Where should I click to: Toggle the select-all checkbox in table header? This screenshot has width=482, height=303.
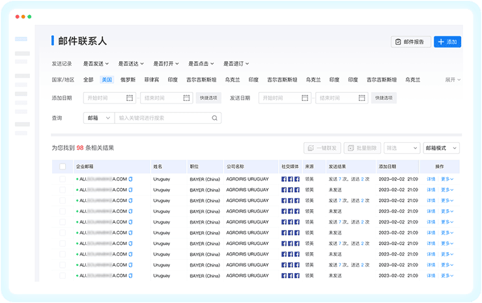[x=63, y=167]
